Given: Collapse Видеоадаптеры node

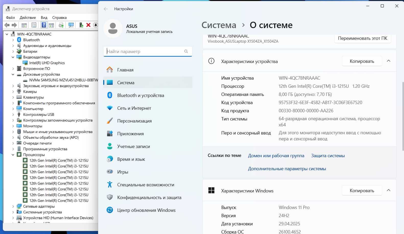Looking at the screenshot, I should click(13, 57).
